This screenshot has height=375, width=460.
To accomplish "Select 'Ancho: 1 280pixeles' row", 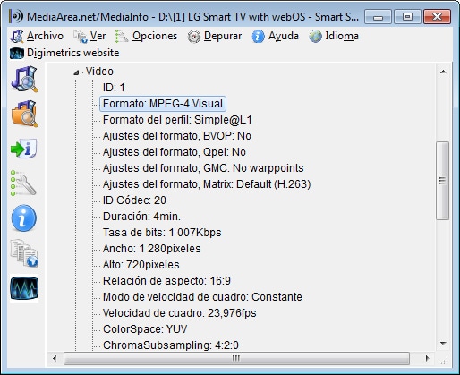I will tap(151, 249).
